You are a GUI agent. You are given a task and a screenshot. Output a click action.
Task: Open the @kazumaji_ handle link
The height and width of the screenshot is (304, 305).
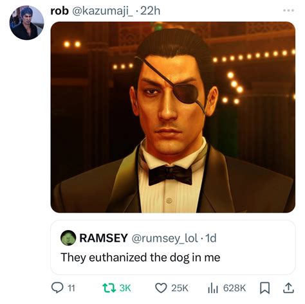pyautogui.click(x=103, y=11)
